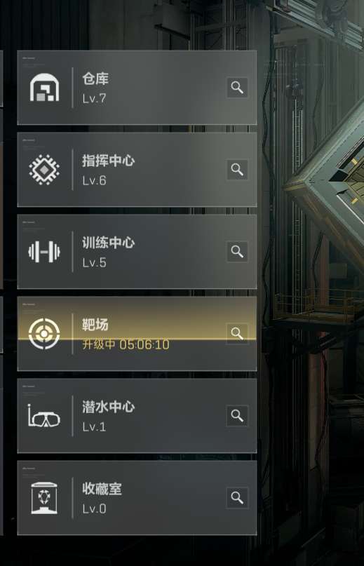
Task: Select the 仓库 Lv.7 facility card
Action: 137,88
